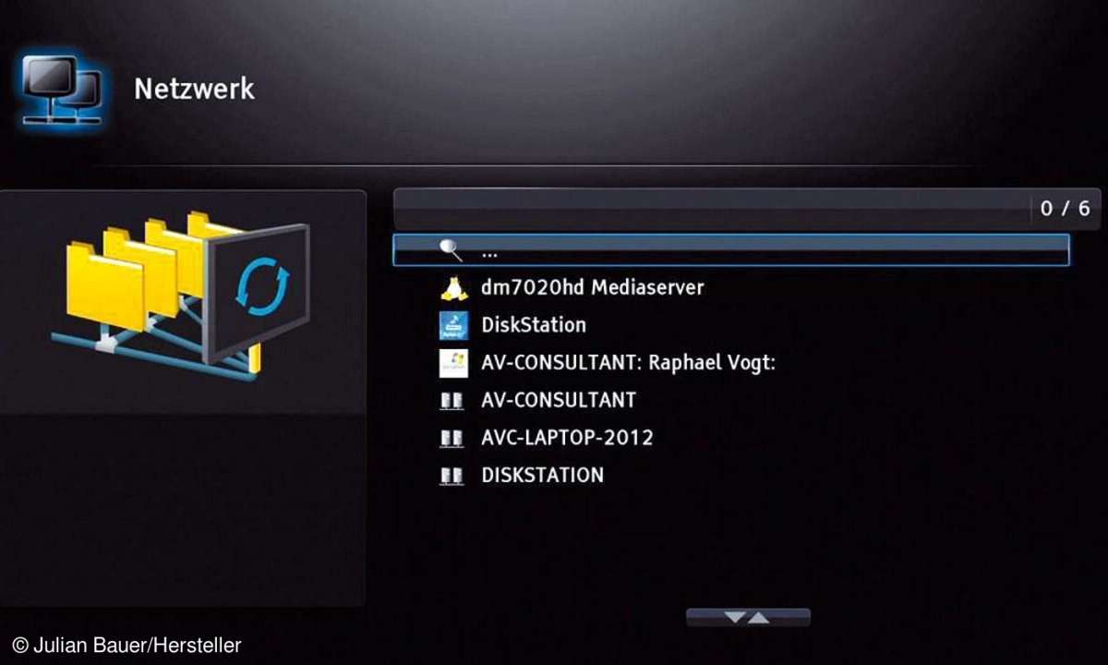This screenshot has height=665, width=1108.
Task: Click the magnifier icon in the top row
Action: [451, 250]
